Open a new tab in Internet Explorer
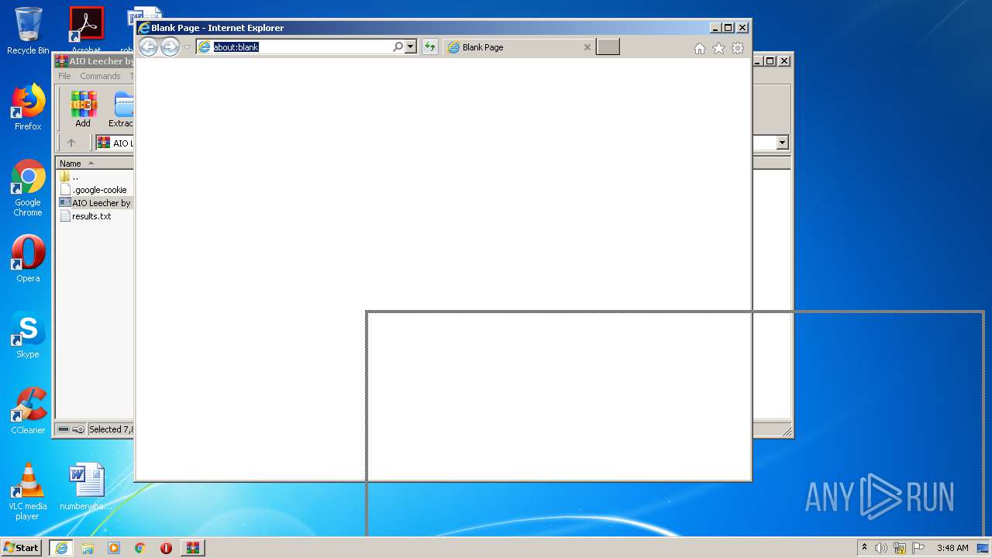The image size is (992, 558). pyautogui.click(x=608, y=47)
